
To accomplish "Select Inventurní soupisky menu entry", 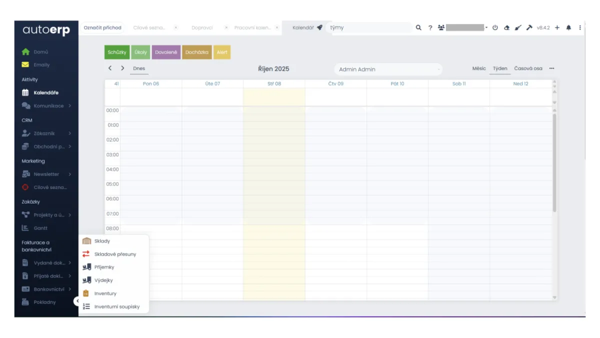I will (116, 306).
